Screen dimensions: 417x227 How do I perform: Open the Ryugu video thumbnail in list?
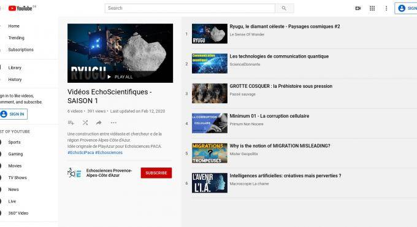click(x=210, y=34)
